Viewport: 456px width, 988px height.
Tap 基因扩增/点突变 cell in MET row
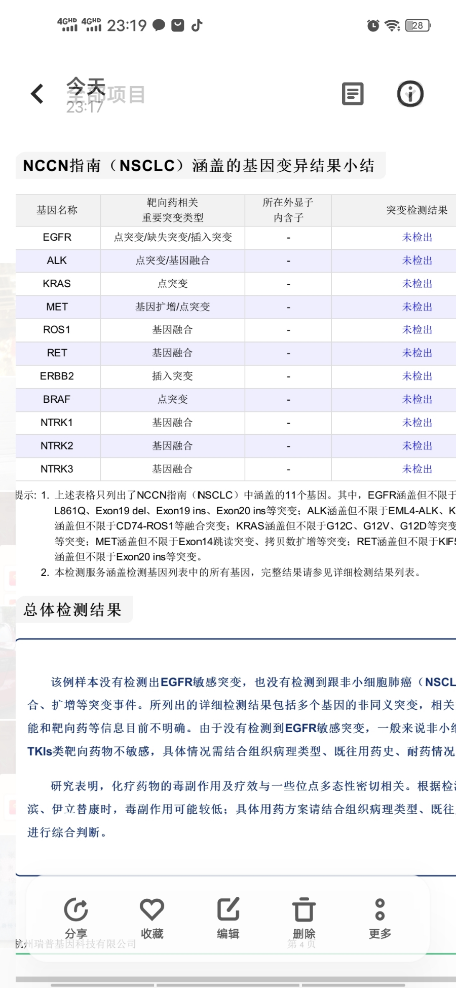173,307
